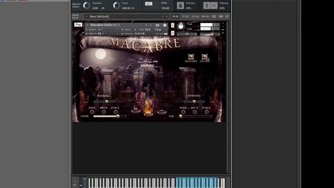The image size is (334, 188).
Task: Click the left bowl beneath the violins
Action: coord(136,111)
